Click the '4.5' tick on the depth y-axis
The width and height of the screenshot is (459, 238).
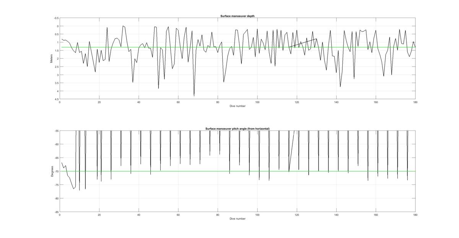pyautogui.click(x=57, y=99)
